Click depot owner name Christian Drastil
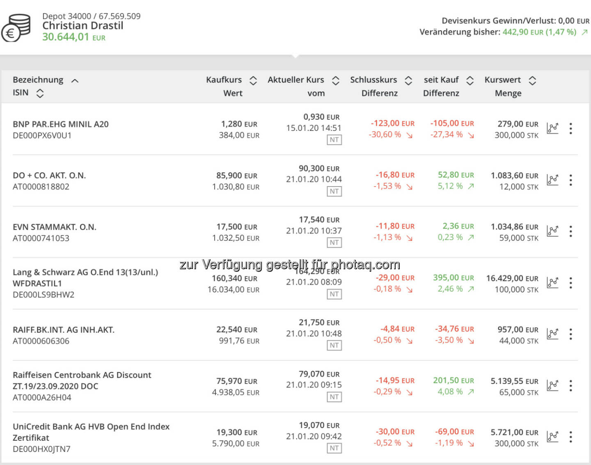 (x=83, y=25)
